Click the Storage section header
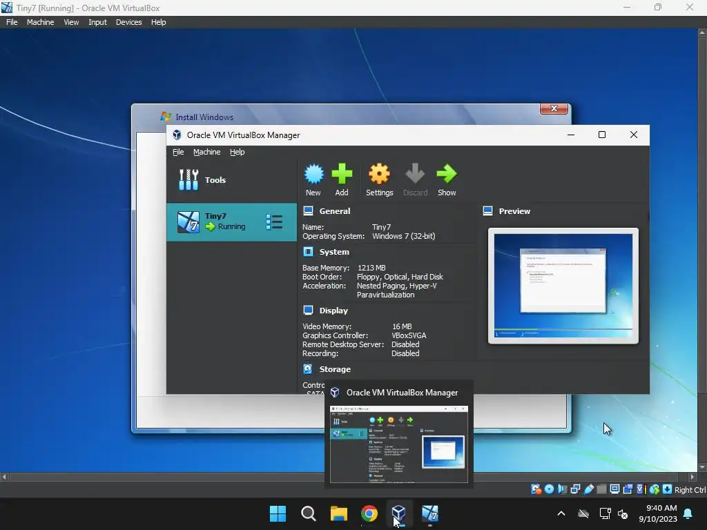Image resolution: width=707 pixels, height=530 pixels. pyautogui.click(x=335, y=369)
